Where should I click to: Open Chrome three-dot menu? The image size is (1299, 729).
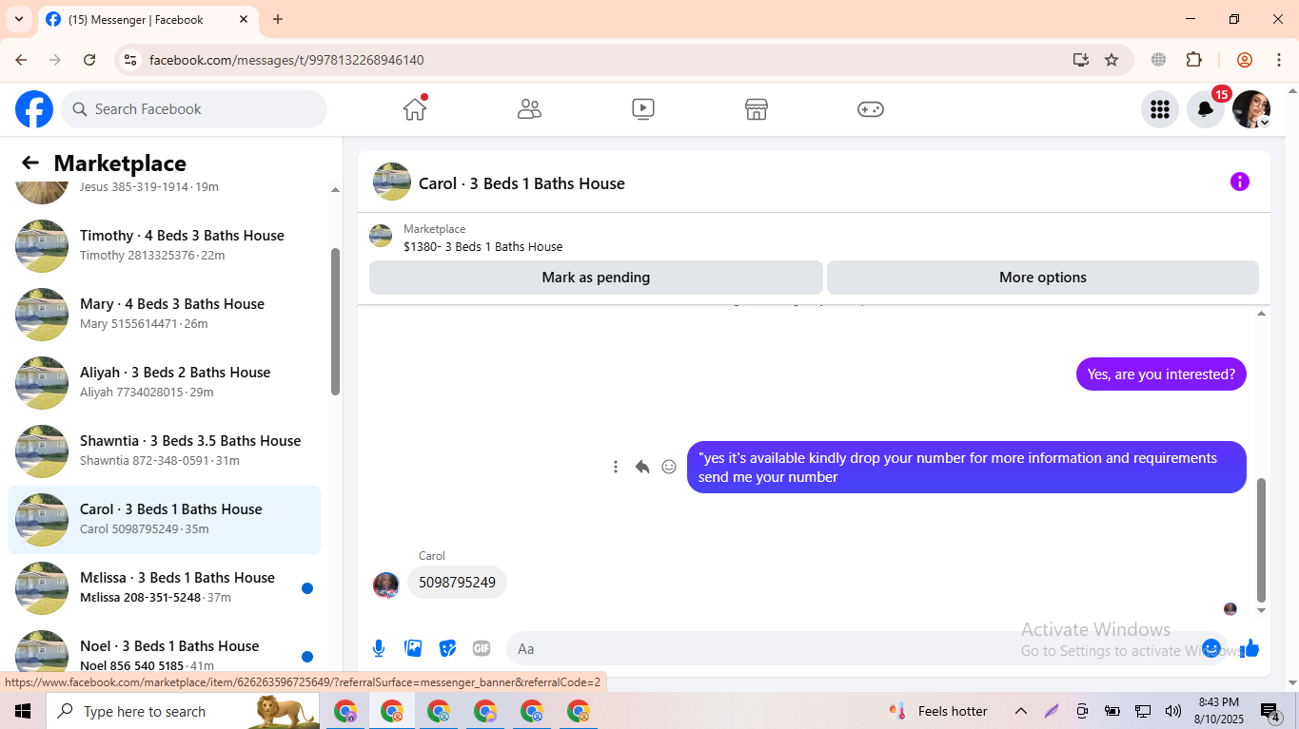click(1278, 60)
